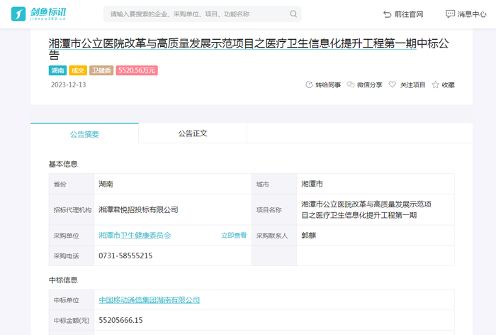The image size is (496, 335).
Task: Click the 消息中心 chat bubble icon
Action: 450,14
